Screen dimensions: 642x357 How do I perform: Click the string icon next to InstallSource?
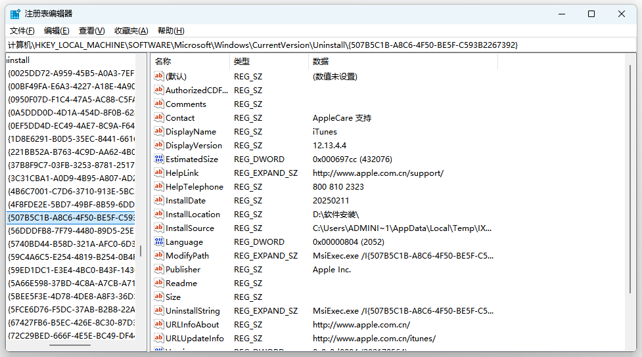[x=159, y=228]
